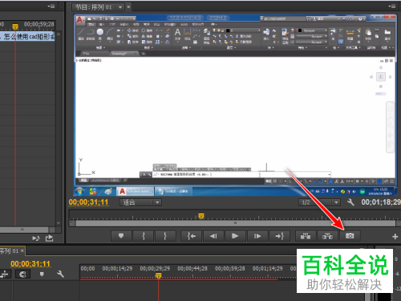Open the 节目: 序列 01 tab dropdown
The image size is (401, 301).
[120, 7]
